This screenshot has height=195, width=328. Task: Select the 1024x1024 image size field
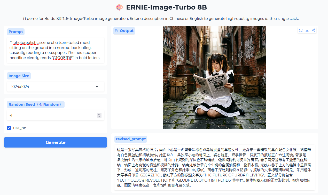[52, 87]
